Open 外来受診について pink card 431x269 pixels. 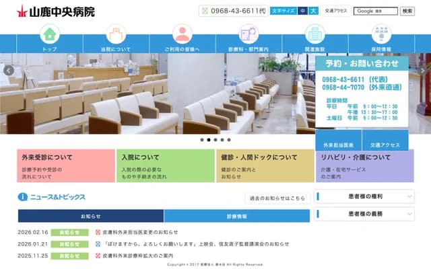pos(66,166)
